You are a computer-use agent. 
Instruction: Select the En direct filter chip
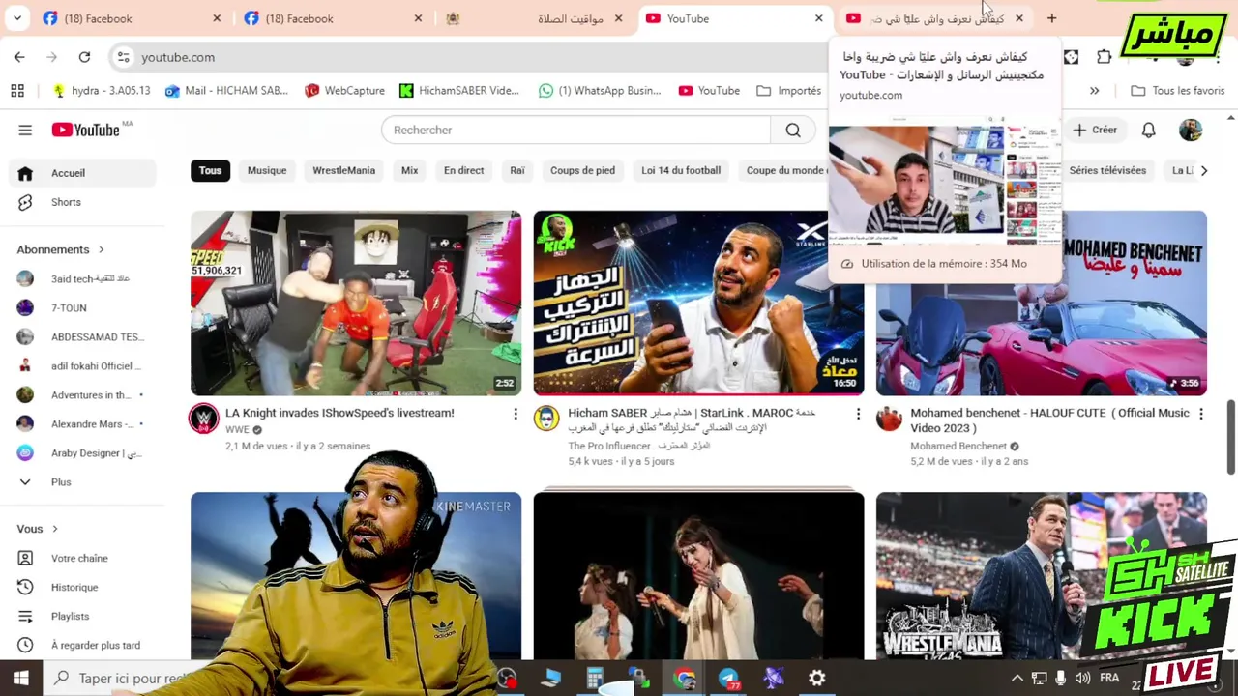pyautogui.click(x=463, y=170)
